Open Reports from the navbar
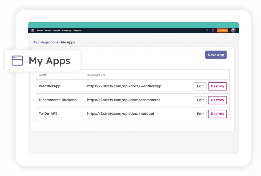The height and width of the screenshot is (176, 261). click(x=77, y=31)
